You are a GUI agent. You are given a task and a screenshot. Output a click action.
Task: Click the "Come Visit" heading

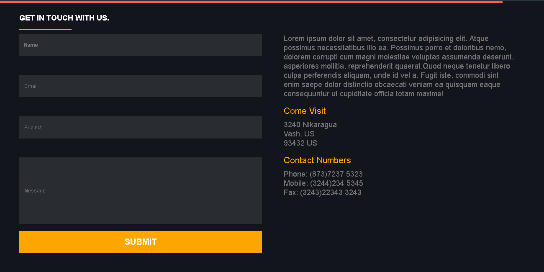[x=305, y=111]
